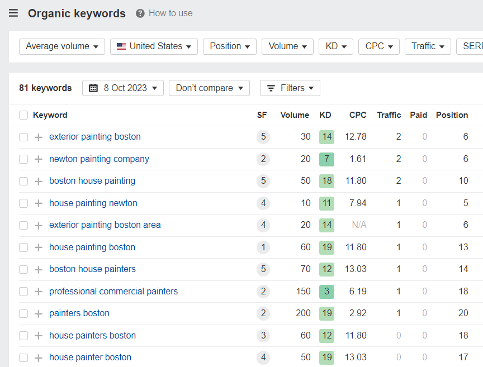Check the painters boston row checkbox
483x367 pixels.
[x=23, y=313]
